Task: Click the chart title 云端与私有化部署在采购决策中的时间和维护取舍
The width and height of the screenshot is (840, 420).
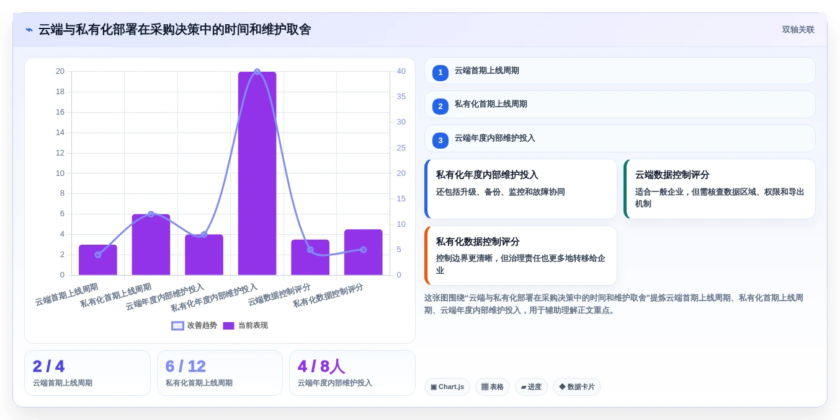Action: [x=174, y=29]
